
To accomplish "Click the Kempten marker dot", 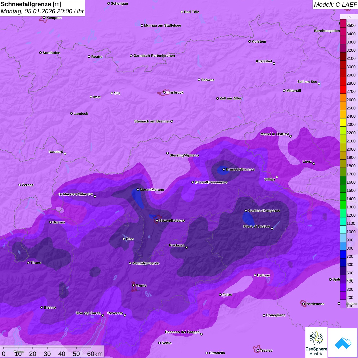I will click(44, 18).
